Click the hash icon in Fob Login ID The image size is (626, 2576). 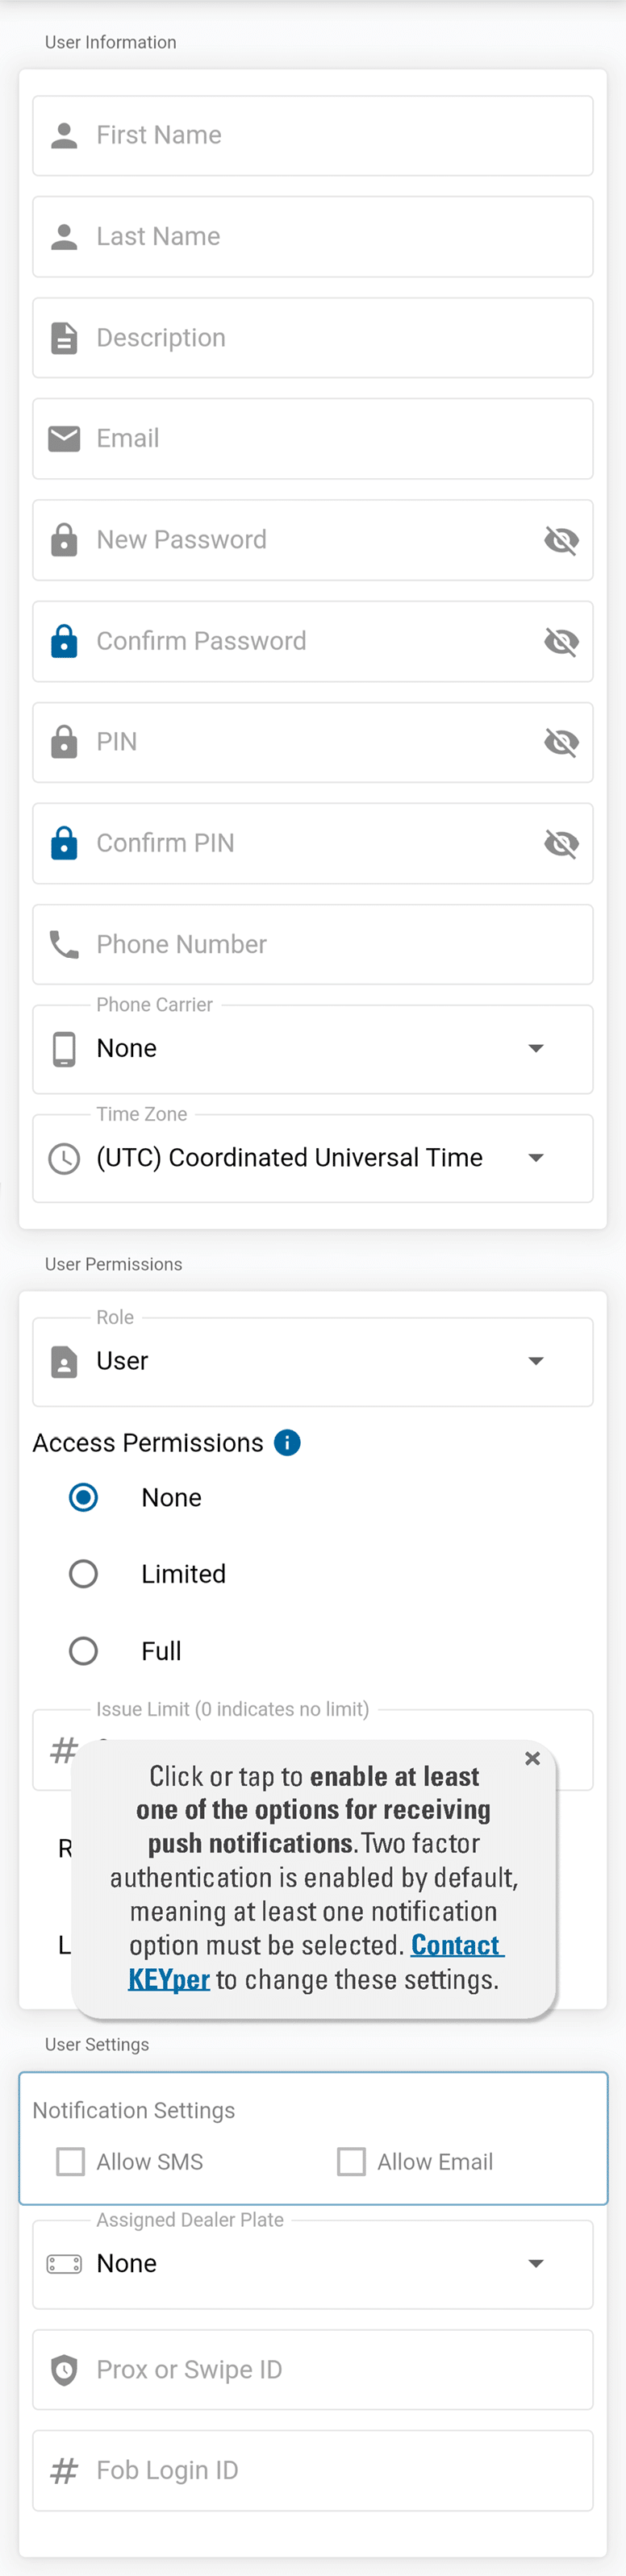click(x=64, y=2470)
